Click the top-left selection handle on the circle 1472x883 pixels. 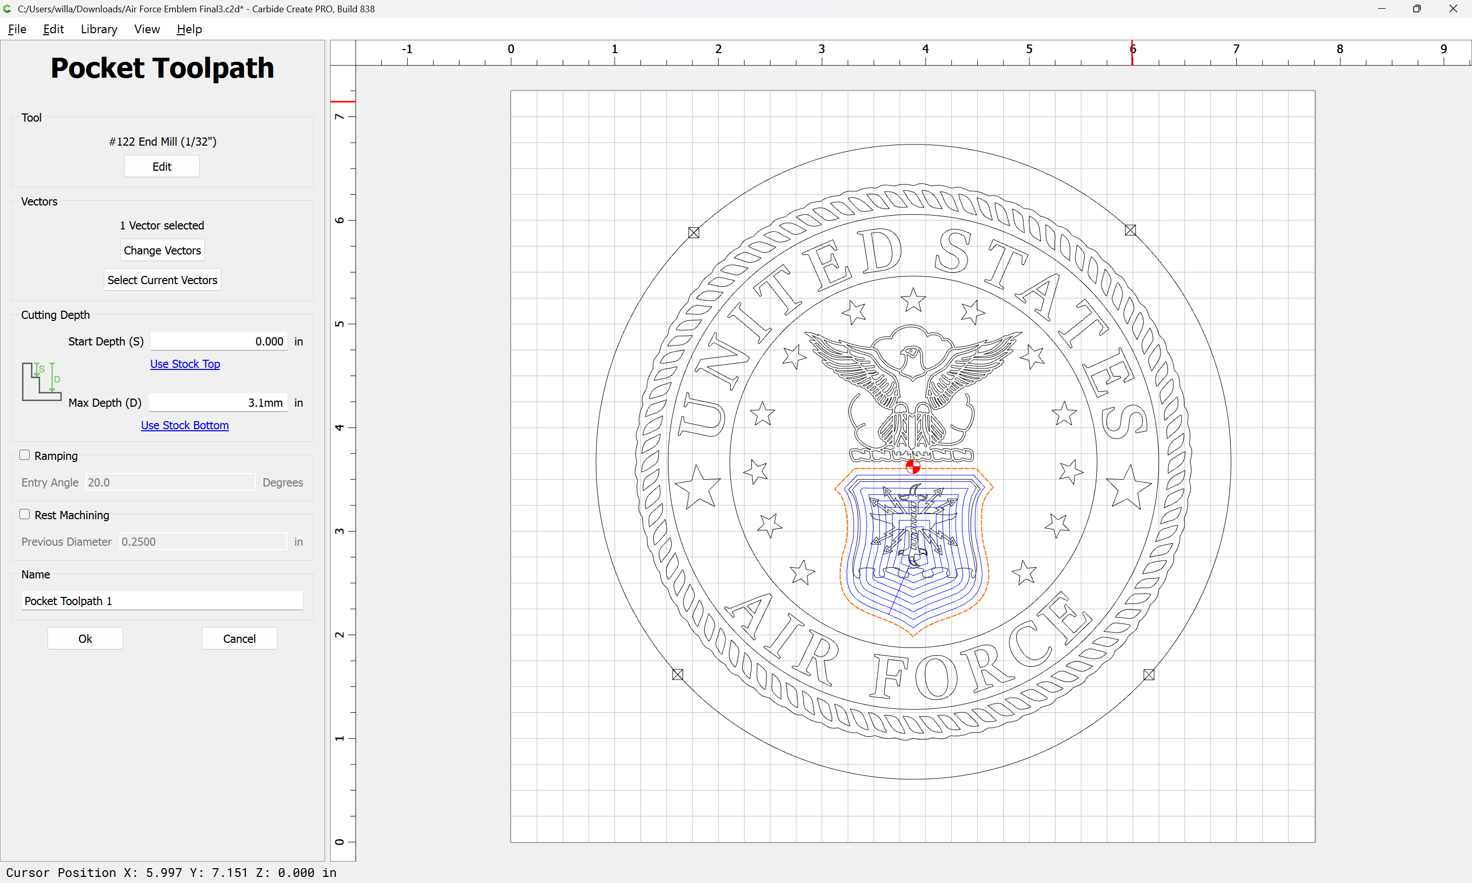coord(694,233)
